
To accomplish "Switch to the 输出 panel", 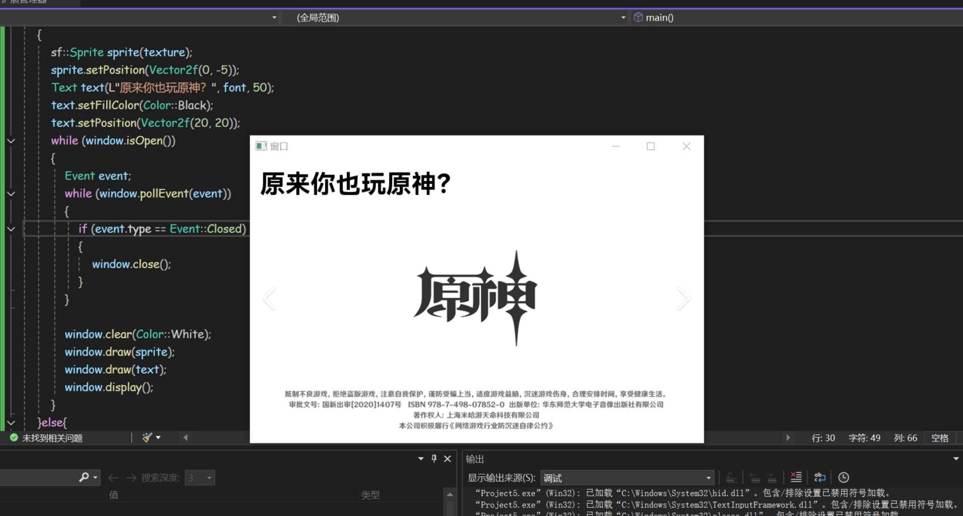I will pyautogui.click(x=474, y=458).
